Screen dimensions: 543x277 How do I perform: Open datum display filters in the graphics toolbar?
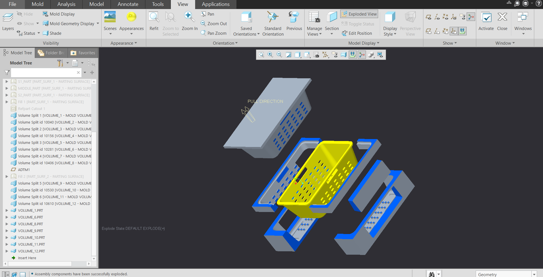[326, 55]
